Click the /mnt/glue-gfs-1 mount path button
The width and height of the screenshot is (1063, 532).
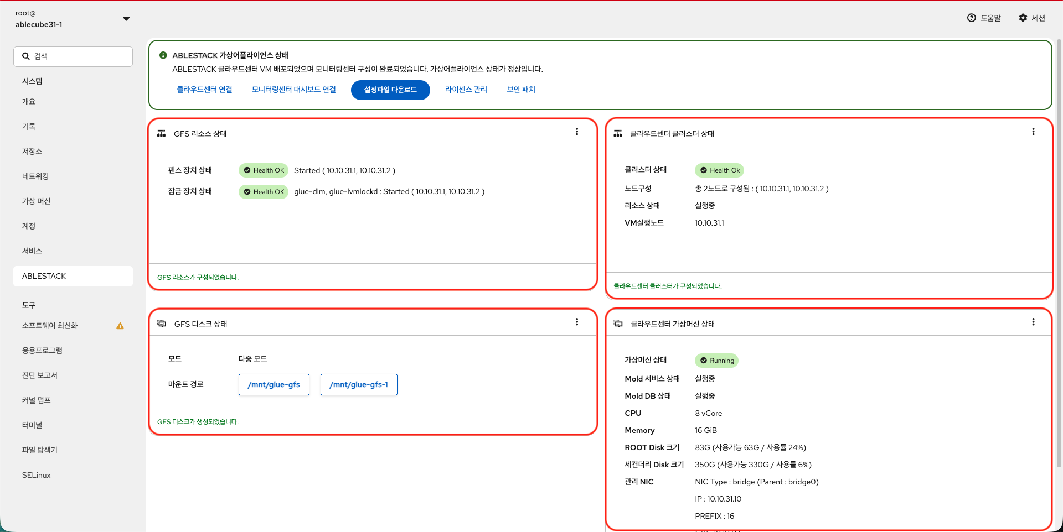pos(359,385)
